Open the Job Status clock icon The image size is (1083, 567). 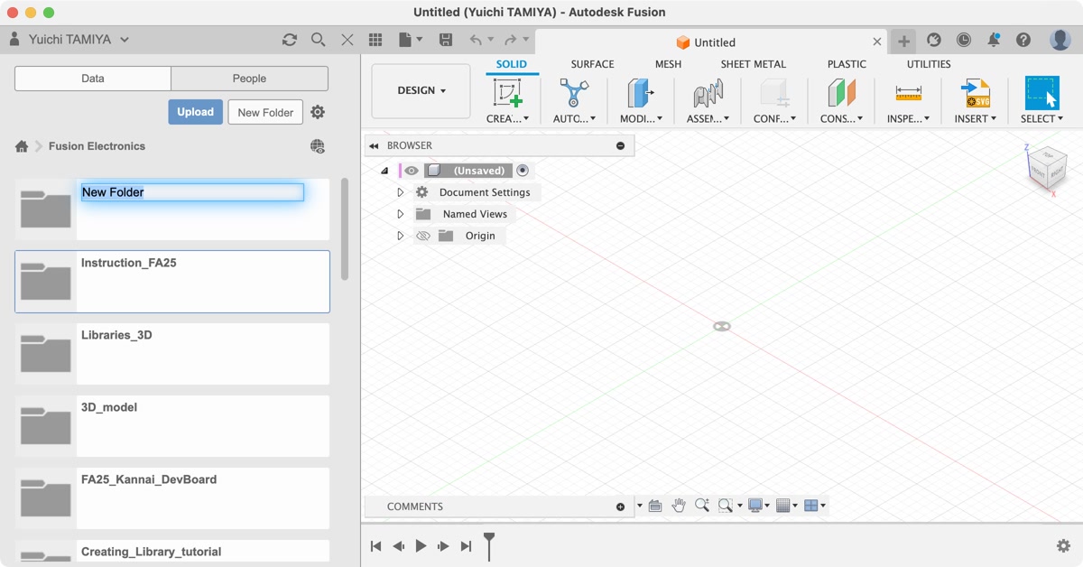pos(964,40)
